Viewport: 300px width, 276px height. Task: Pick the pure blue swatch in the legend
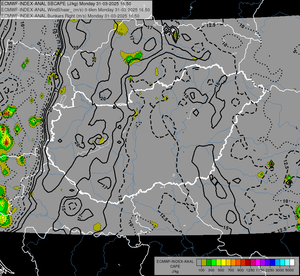tap(273, 262)
